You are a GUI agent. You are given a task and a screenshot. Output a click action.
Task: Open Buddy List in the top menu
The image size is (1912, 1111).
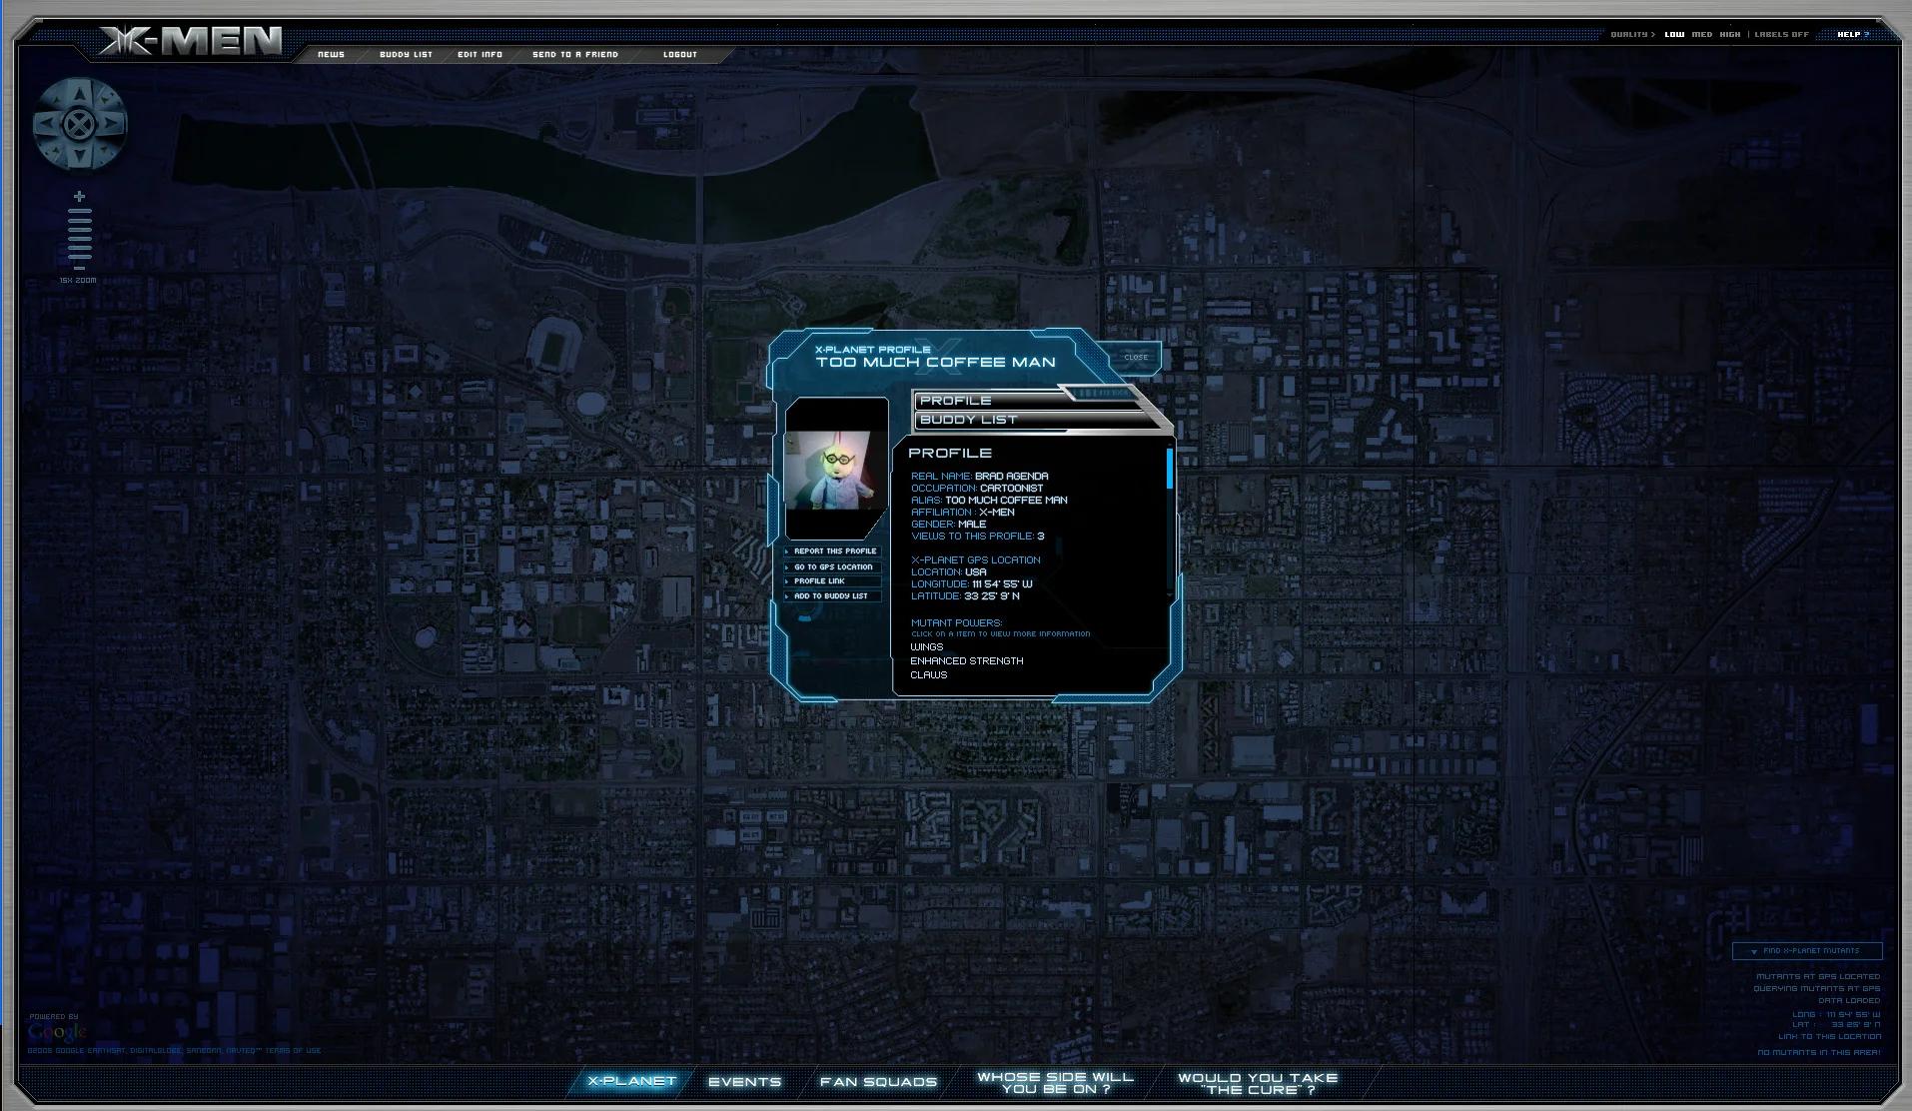tap(406, 55)
